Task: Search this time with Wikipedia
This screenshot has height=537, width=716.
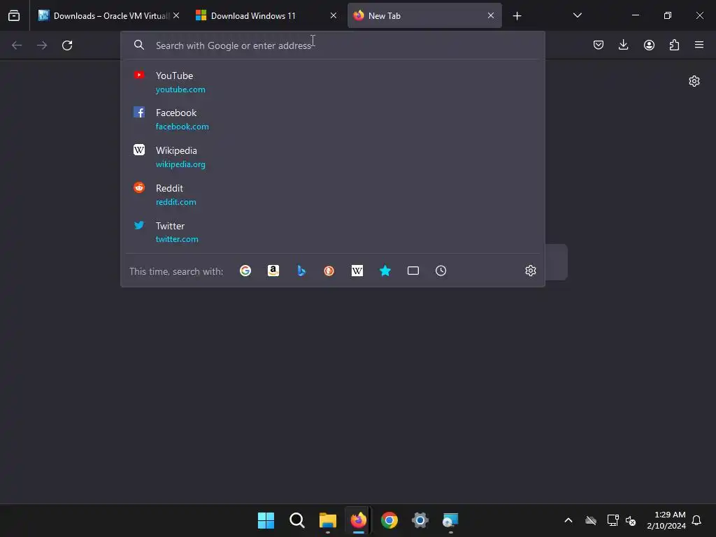Action: coord(357,271)
